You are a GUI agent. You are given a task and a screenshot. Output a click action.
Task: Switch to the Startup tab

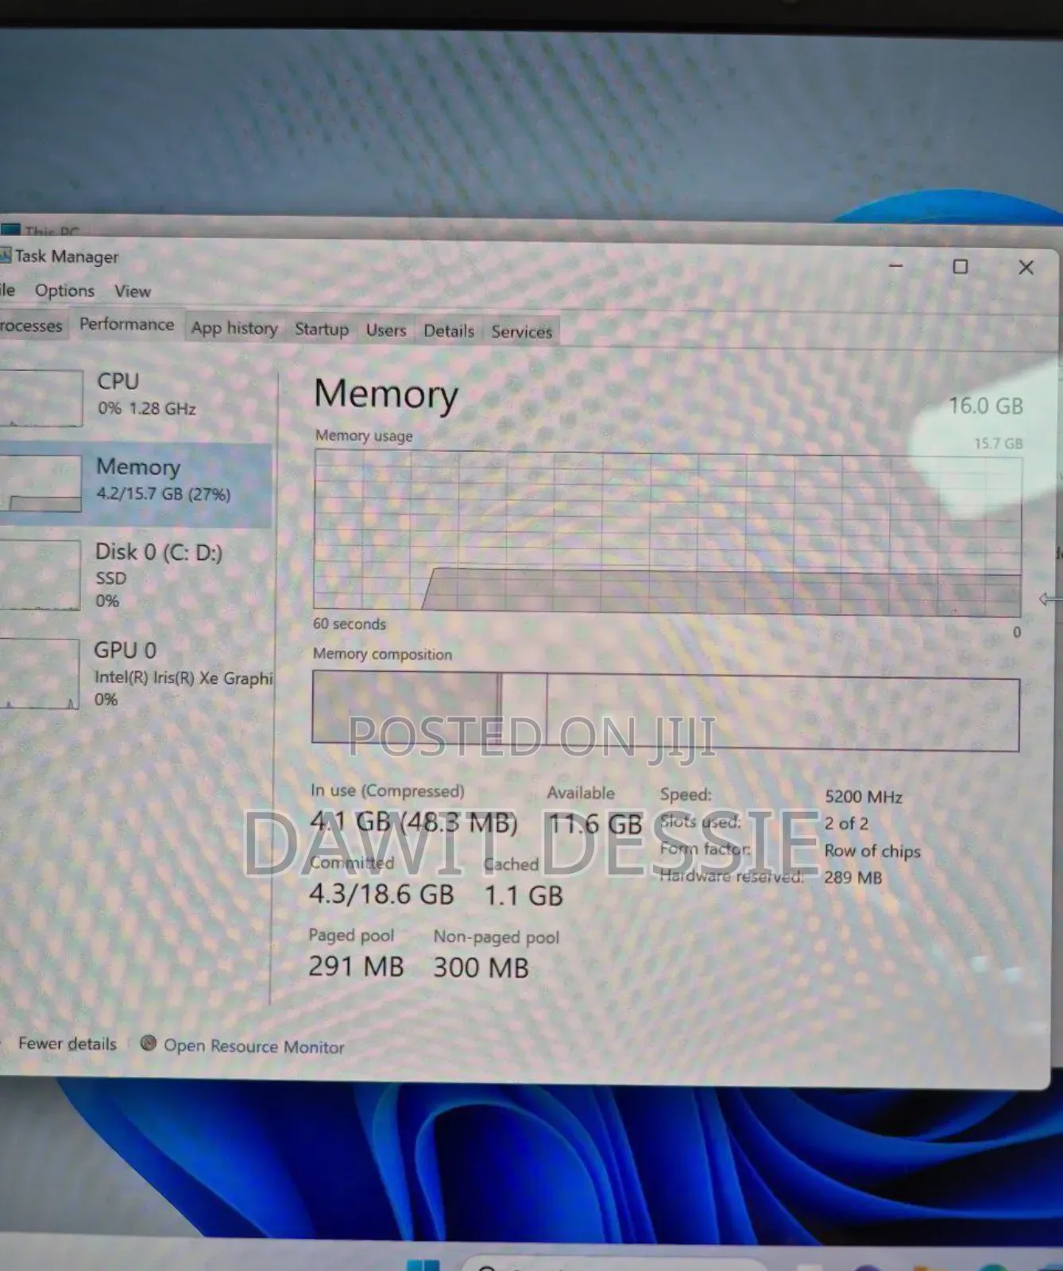(321, 329)
